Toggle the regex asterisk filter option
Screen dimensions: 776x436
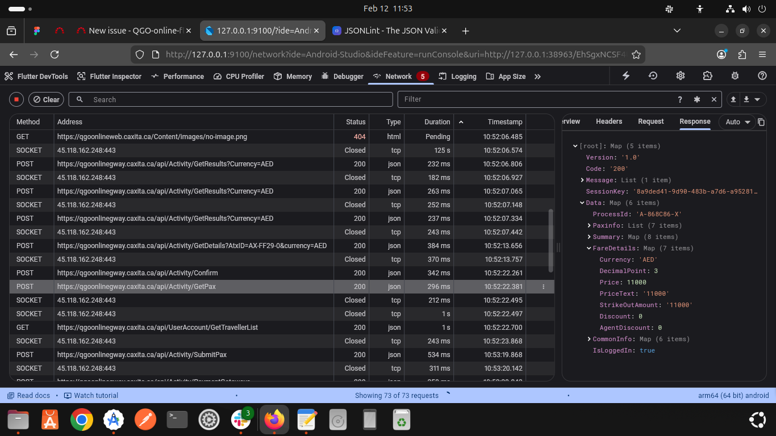[697, 99]
